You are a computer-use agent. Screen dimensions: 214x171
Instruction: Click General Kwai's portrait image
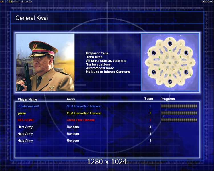45,62
